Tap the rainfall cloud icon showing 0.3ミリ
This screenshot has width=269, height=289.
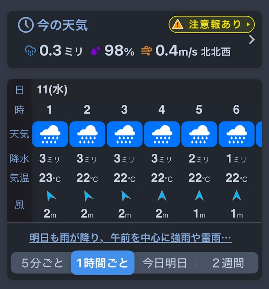click(30, 51)
